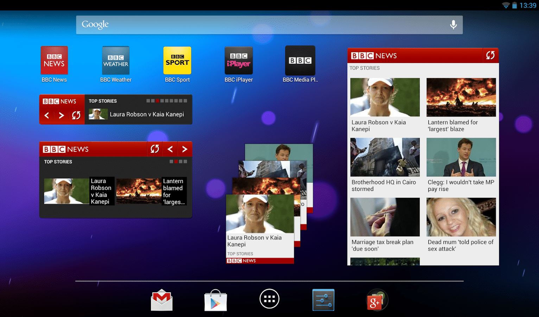
Task: Refresh the medium BBC News widget
Action: 155,149
